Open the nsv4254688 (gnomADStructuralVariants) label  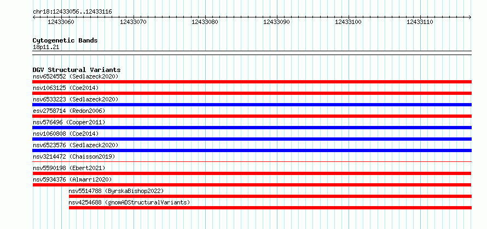129,202
